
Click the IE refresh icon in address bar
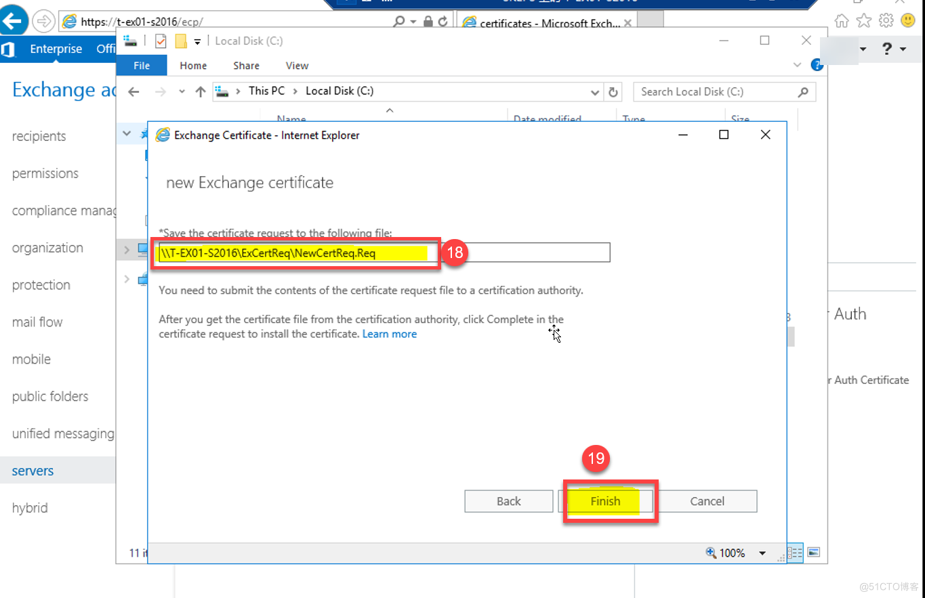click(x=442, y=22)
